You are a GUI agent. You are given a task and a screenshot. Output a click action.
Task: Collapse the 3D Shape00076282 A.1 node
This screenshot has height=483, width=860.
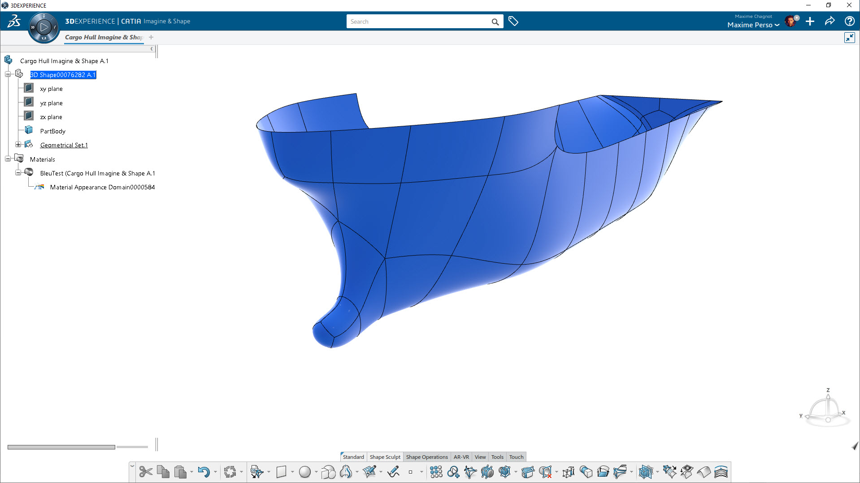(8, 74)
